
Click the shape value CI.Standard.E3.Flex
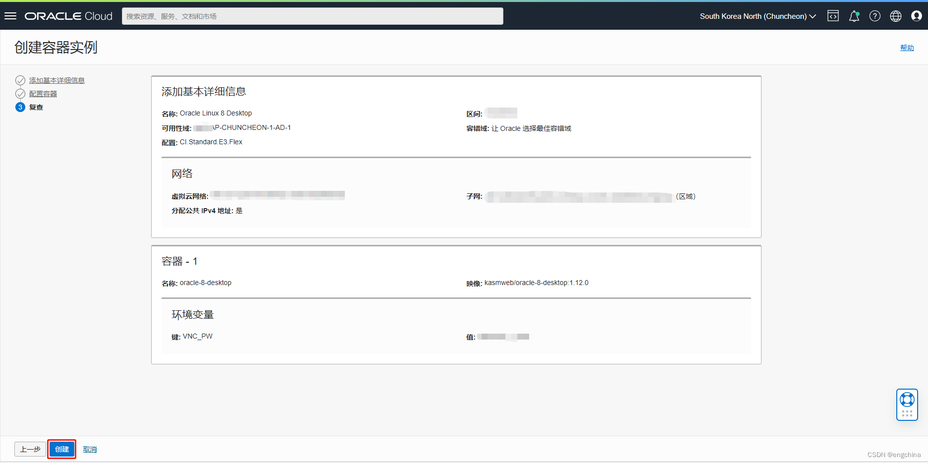pyautogui.click(x=211, y=142)
